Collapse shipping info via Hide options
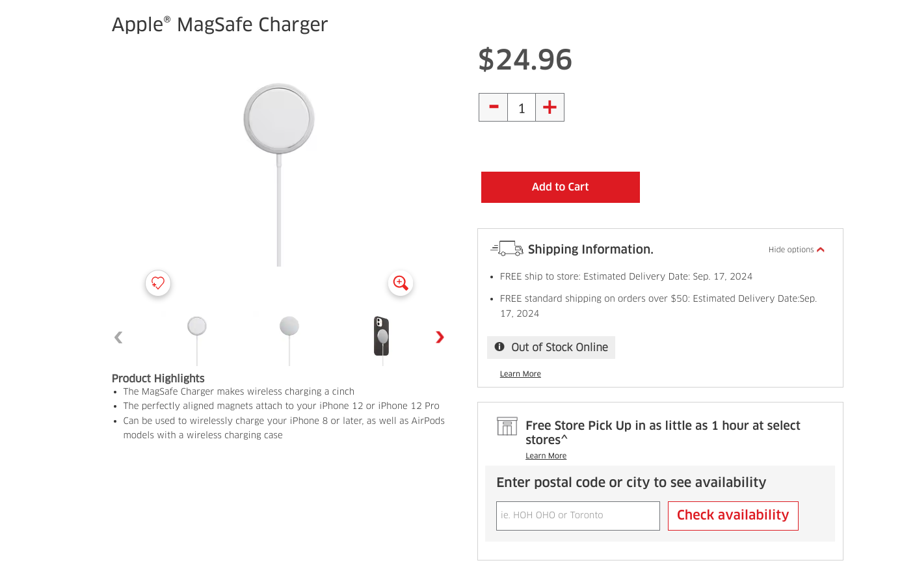 click(x=791, y=250)
